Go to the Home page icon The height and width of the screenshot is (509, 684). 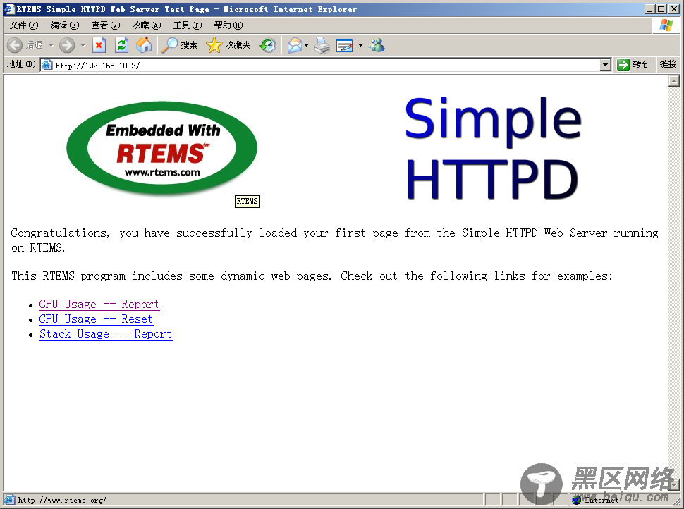click(x=144, y=45)
